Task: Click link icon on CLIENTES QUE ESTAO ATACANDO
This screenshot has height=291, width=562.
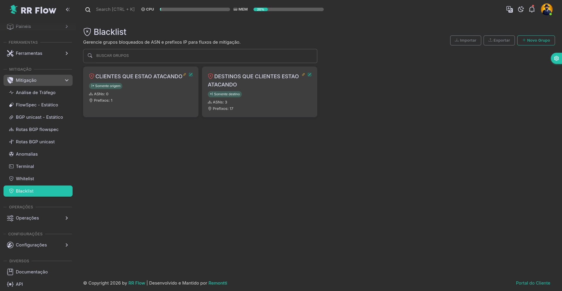Action: [185, 75]
